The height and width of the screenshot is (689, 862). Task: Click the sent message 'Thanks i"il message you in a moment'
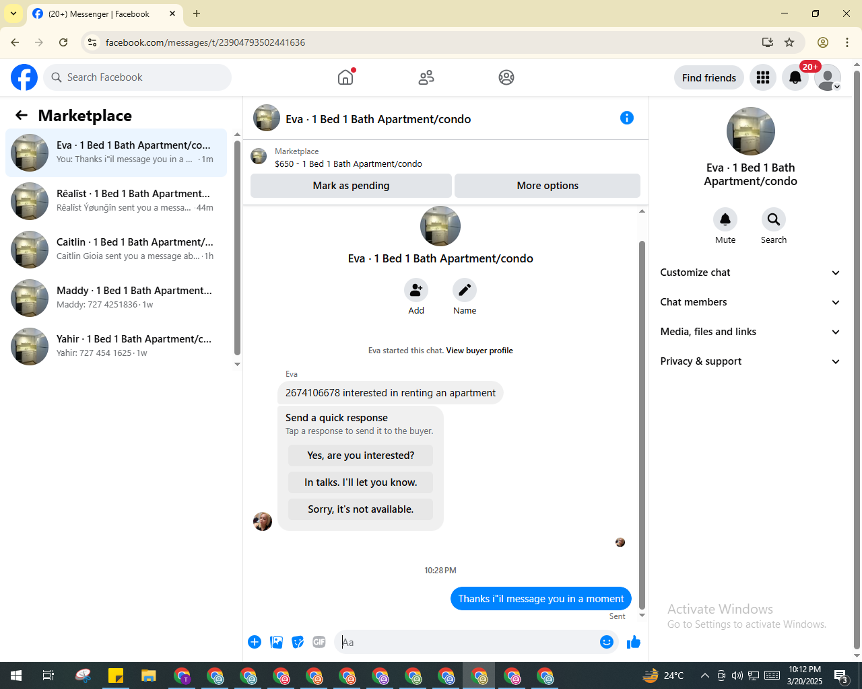click(x=541, y=599)
